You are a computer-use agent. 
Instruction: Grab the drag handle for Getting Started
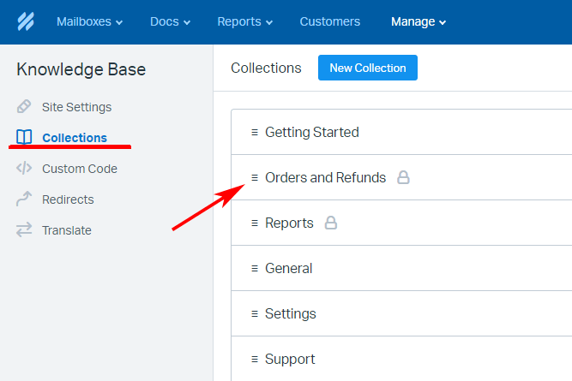(254, 133)
